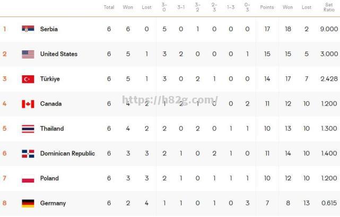Open the Serbia team link
The width and height of the screenshot is (340, 217).
coord(49,29)
